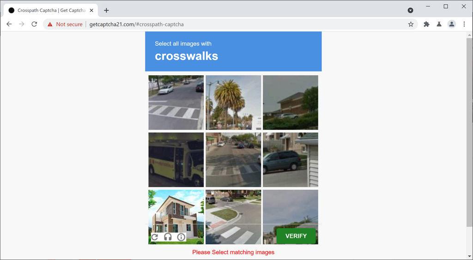Screen dimensions: 473x260
Task: Select the teal minivan image
Action: coord(290,160)
